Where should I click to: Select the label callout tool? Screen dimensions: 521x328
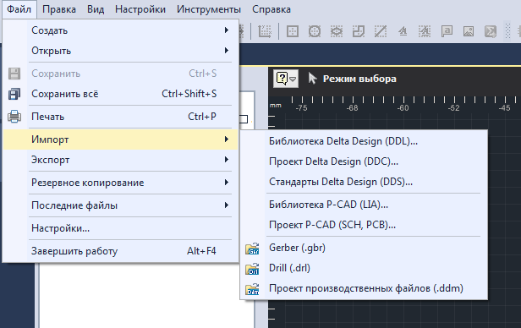click(x=447, y=31)
